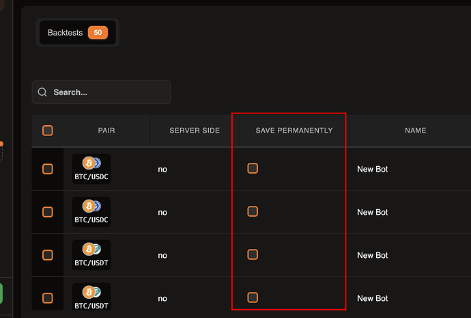The image size is (471, 318).
Task: Click the first BTC/USDT pair label text
Action: 91,263
